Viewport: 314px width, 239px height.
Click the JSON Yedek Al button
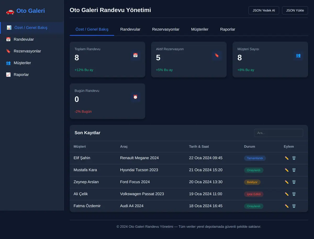[264, 10]
